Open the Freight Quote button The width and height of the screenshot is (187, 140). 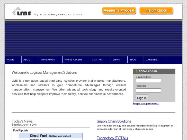156,11
